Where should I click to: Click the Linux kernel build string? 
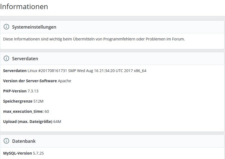[x=87, y=71]
